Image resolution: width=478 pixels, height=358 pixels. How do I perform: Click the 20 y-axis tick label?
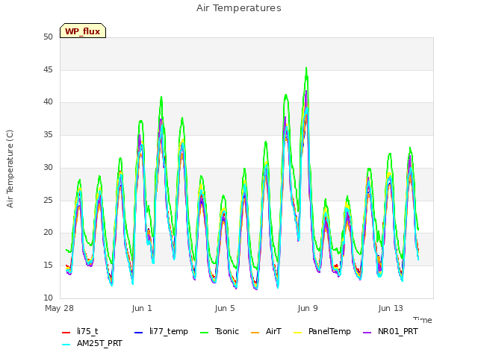[48, 232]
